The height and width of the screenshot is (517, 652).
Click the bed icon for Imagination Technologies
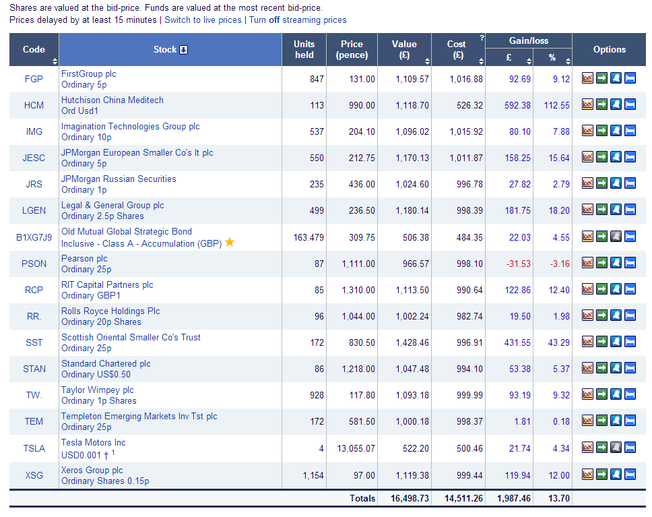[630, 131]
